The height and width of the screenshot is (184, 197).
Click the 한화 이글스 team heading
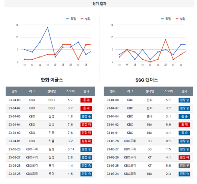coord(52,80)
